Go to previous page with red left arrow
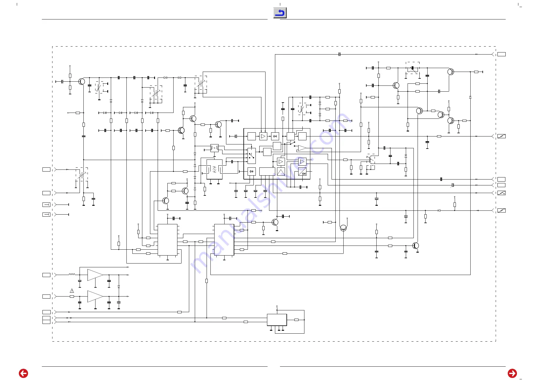The height and width of the screenshot is (382, 539). (23, 373)
